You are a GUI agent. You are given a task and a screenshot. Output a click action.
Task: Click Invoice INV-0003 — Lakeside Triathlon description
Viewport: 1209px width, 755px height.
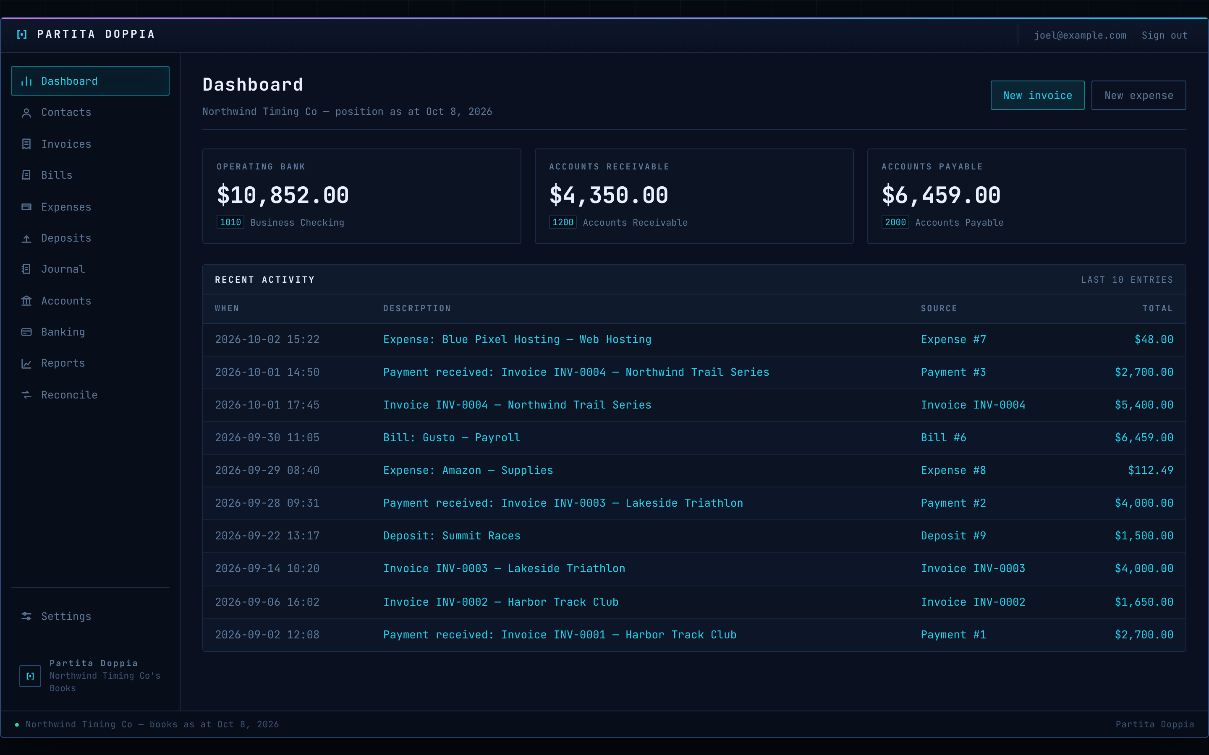(x=504, y=569)
